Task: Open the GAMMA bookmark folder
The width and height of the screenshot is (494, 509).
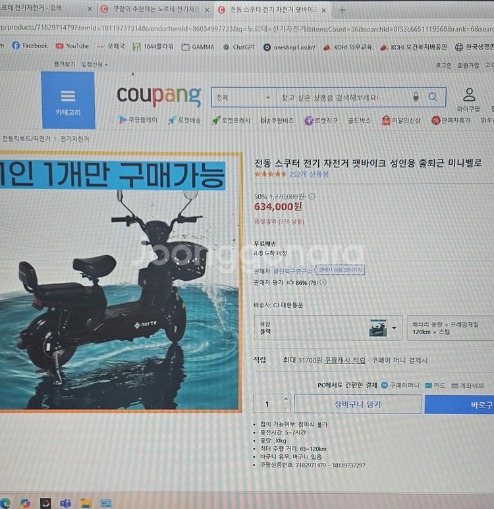Action: [x=198, y=47]
